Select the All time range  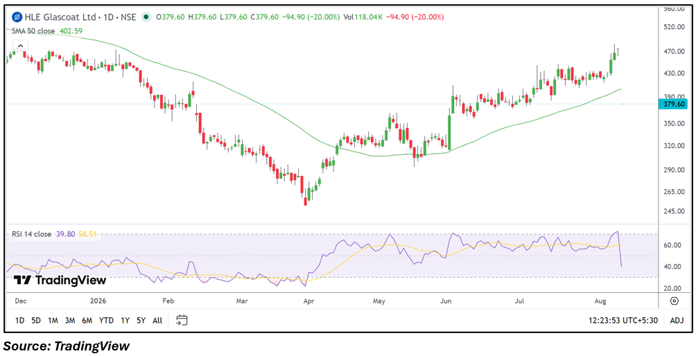click(157, 320)
